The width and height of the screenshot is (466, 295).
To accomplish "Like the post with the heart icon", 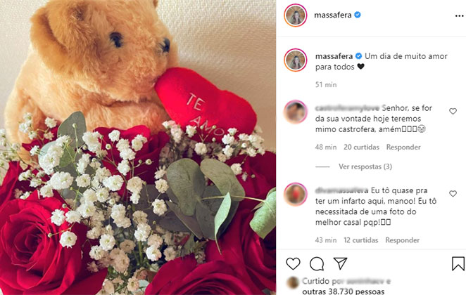I will [293, 263].
